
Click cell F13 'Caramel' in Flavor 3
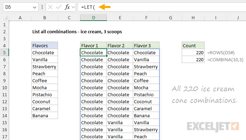146,108
